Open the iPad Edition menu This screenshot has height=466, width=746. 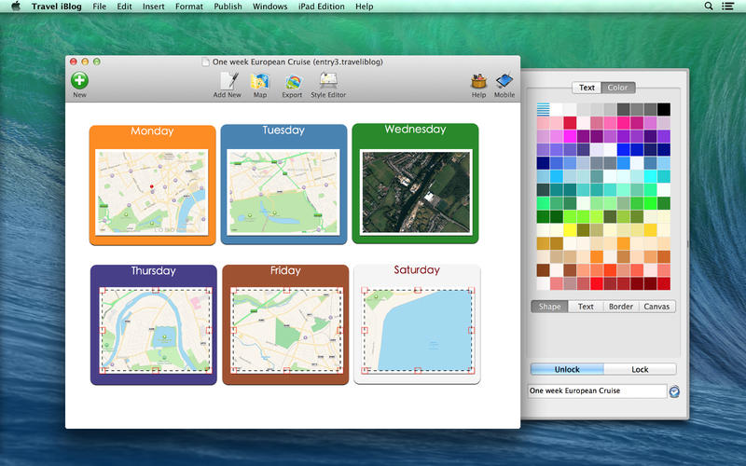pyautogui.click(x=321, y=7)
